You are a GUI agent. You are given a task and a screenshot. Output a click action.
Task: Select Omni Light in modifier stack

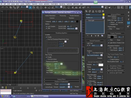click(x=91, y=20)
